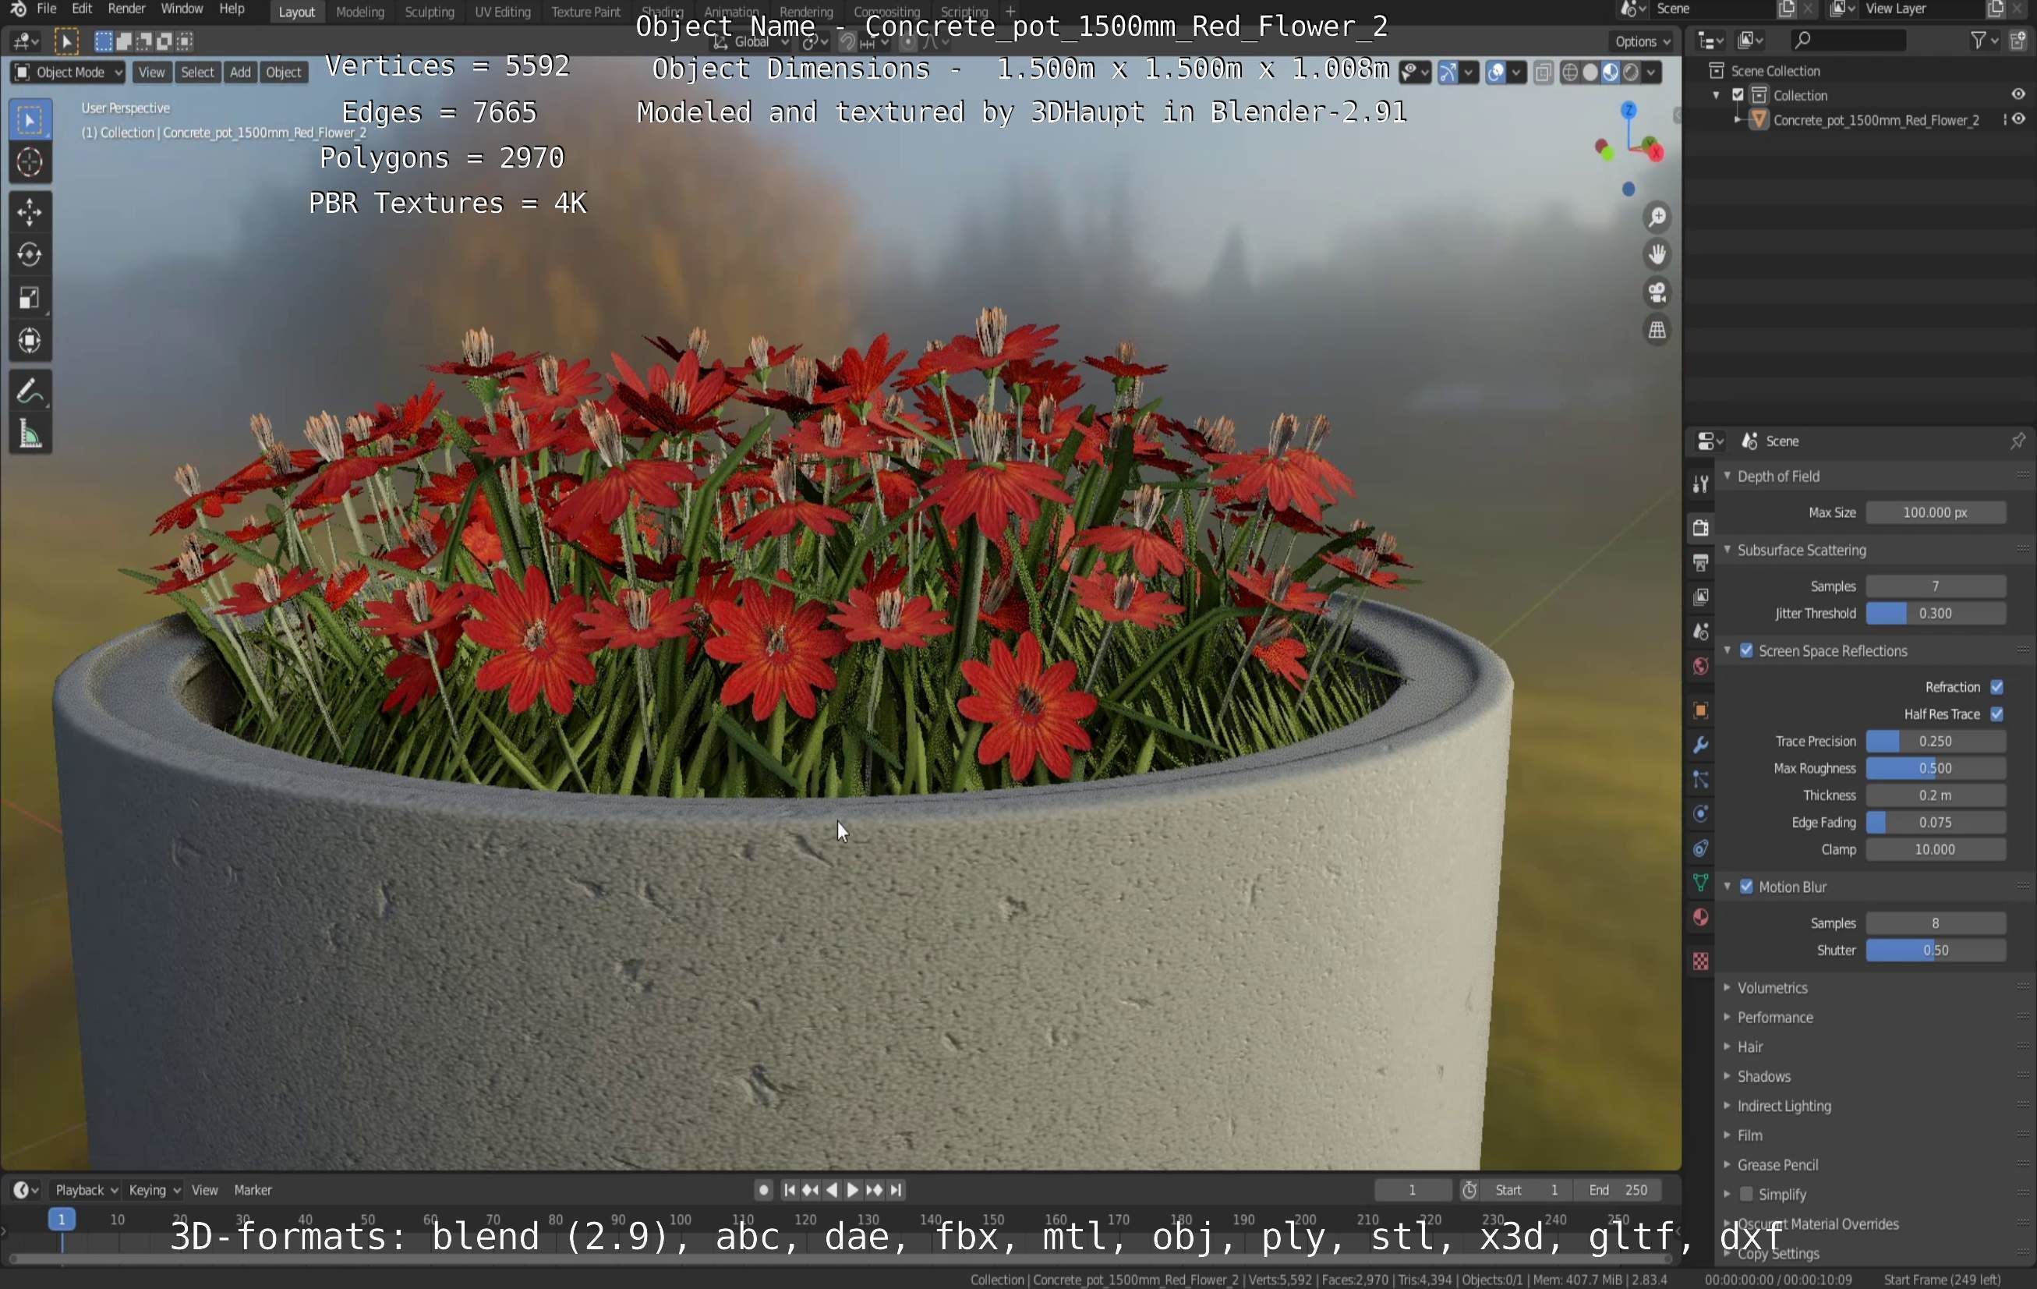Open the Output properties tab
This screenshot has width=2037, height=1289.
click(1700, 562)
